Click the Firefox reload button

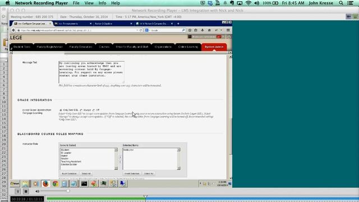pos(141,30)
